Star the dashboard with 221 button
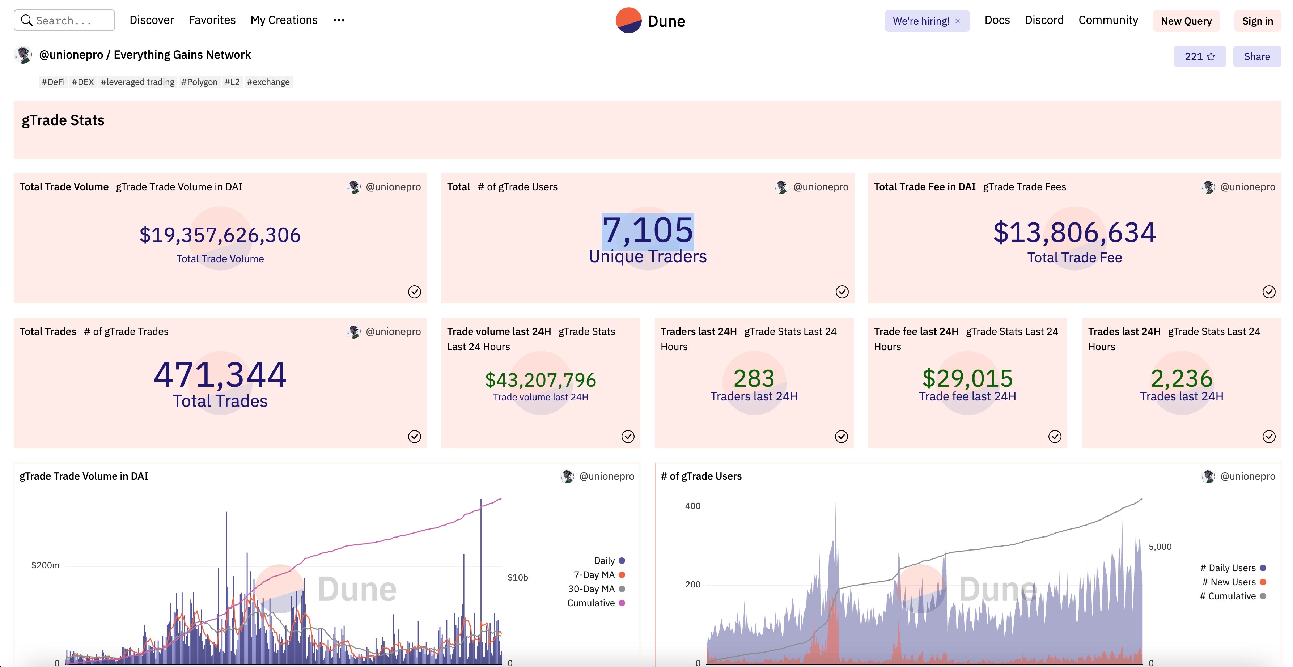Screen dimensions: 1293x667 coord(1199,57)
